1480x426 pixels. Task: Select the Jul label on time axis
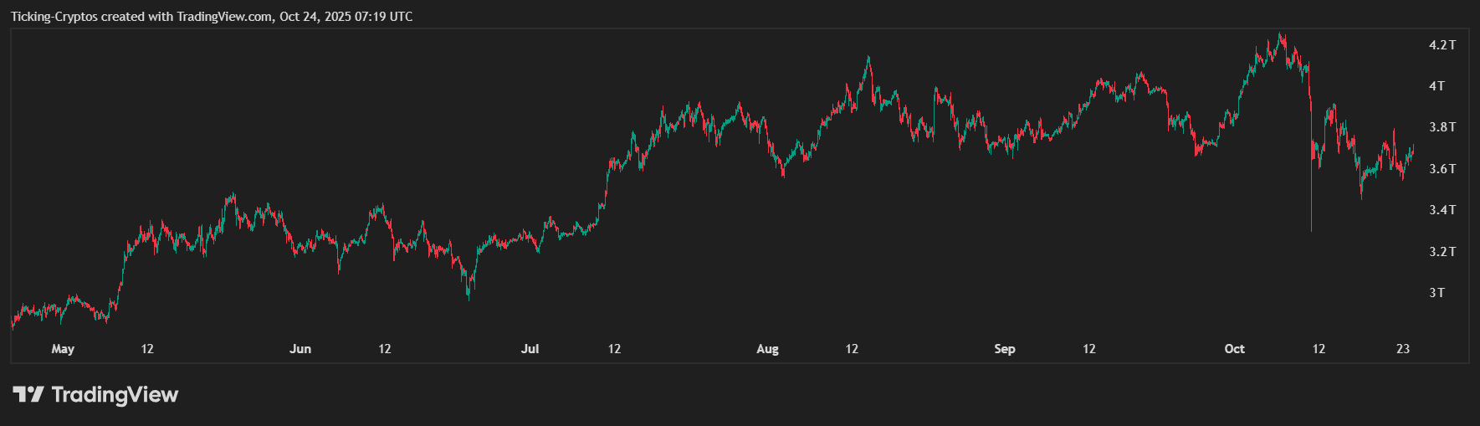pyautogui.click(x=530, y=349)
